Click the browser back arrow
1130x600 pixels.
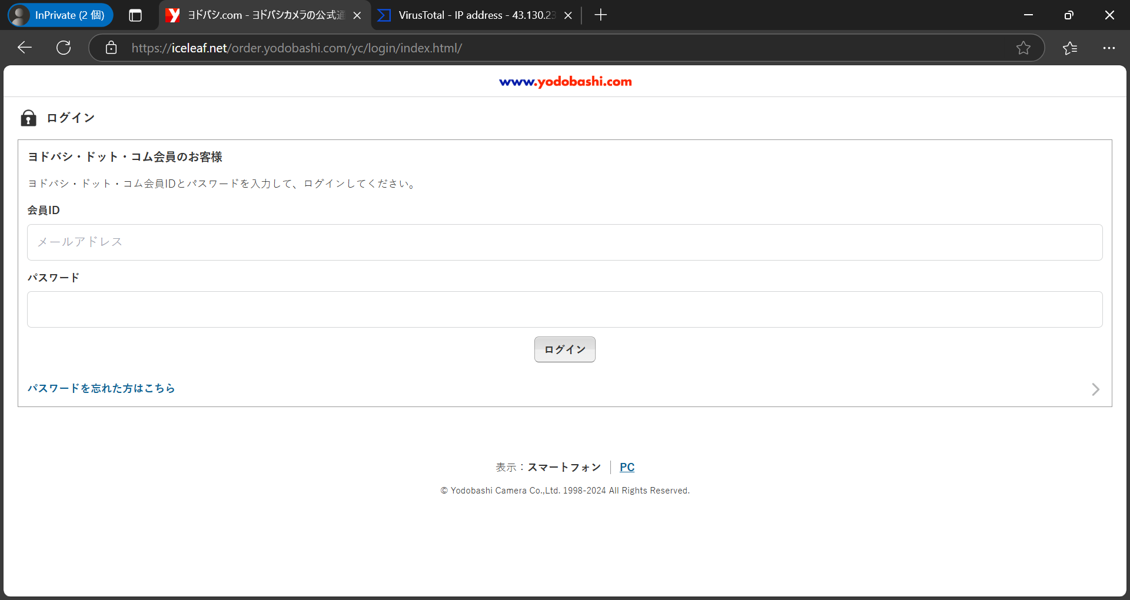[25, 48]
